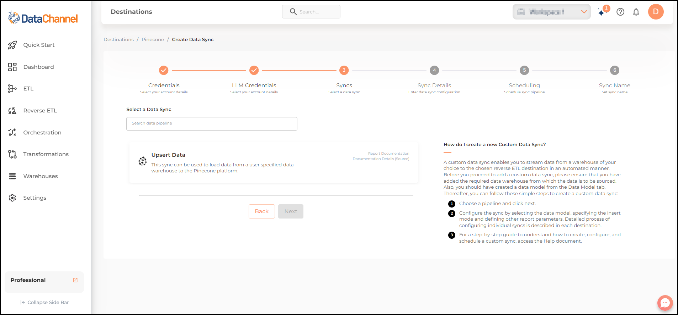Click the Scheduling step label

tap(524, 85)
